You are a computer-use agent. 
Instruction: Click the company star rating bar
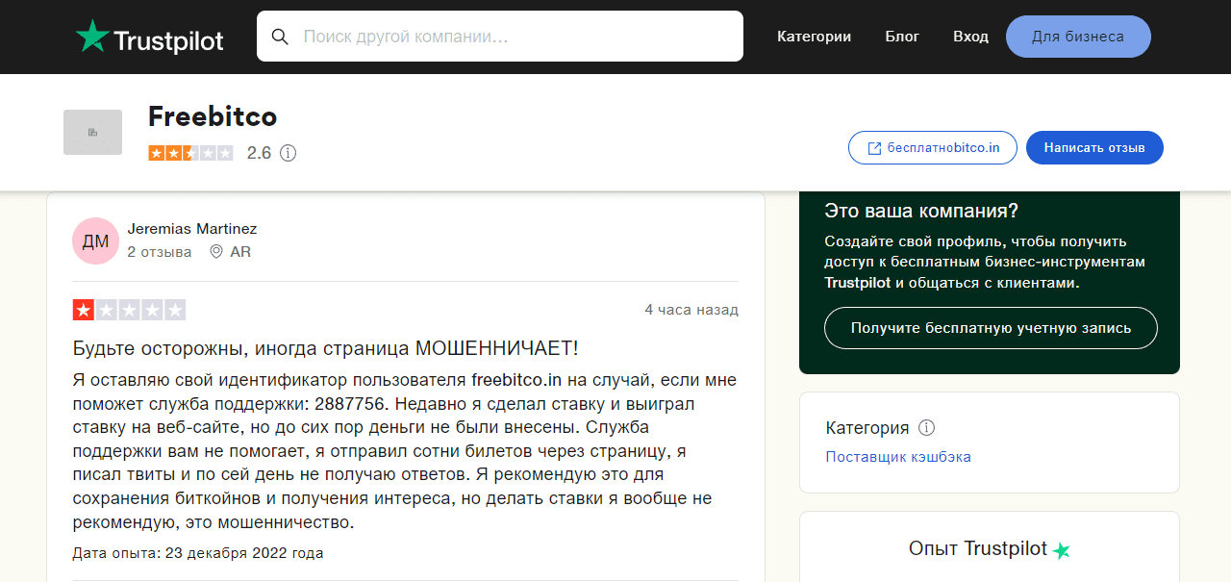[190, 153]
